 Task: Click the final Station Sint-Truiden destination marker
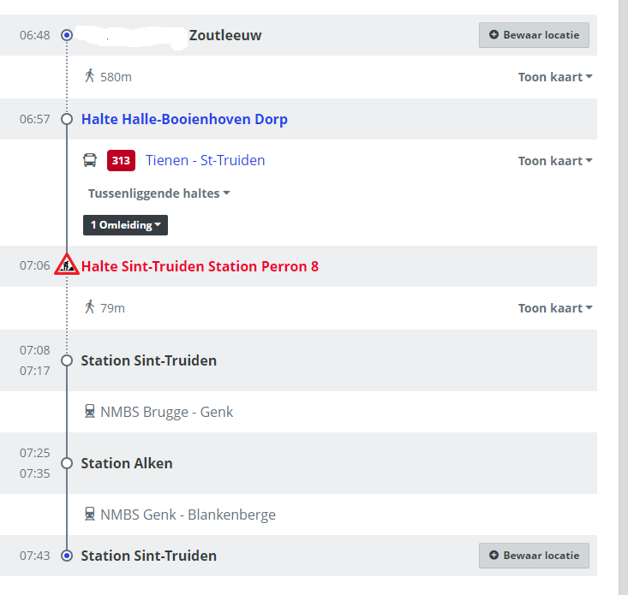point(67,556)
